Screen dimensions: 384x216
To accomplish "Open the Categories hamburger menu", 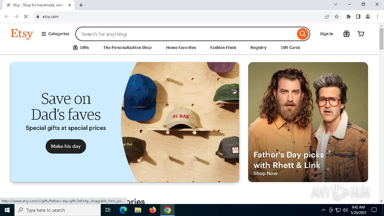I will coord(55,34).
